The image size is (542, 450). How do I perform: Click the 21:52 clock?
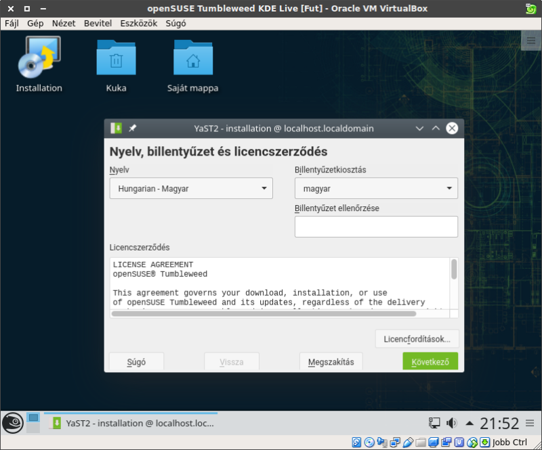tap(499, 424)
